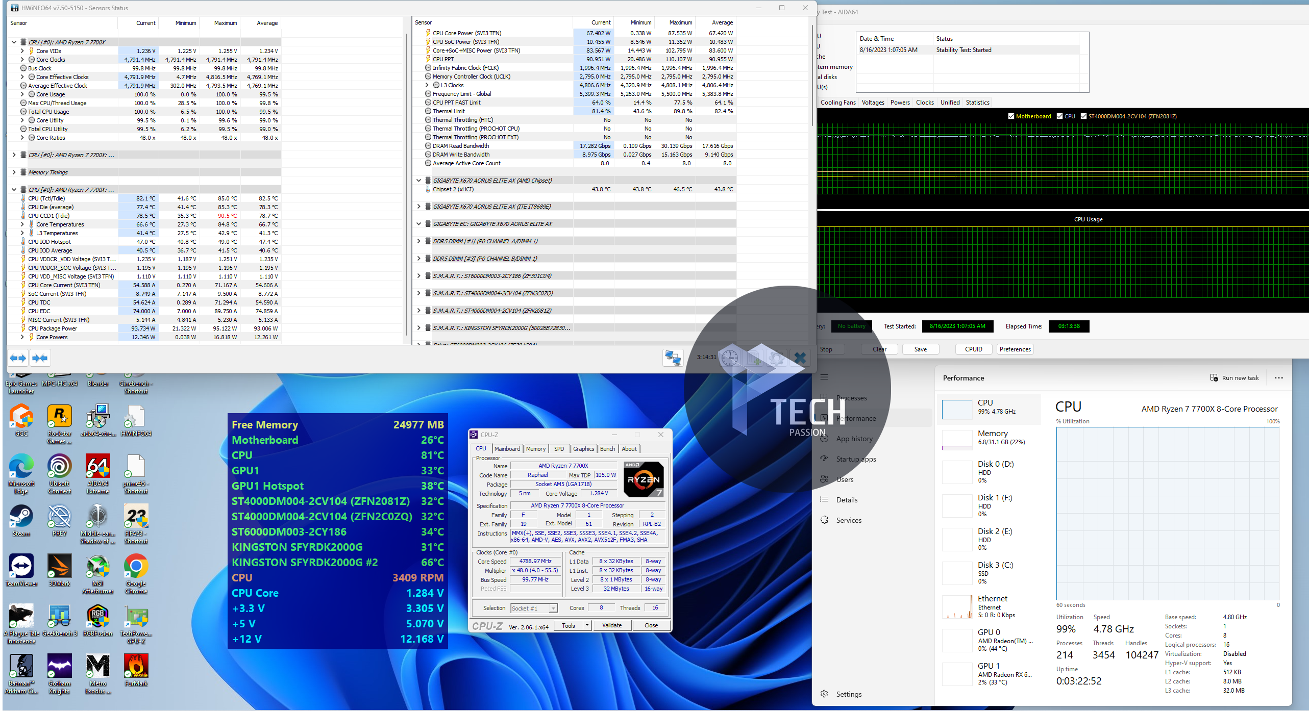Toggle the CPU graph checkbox in AIDA64
Viewport: 1309px width, 711px height.
(x=1060, y=116)
